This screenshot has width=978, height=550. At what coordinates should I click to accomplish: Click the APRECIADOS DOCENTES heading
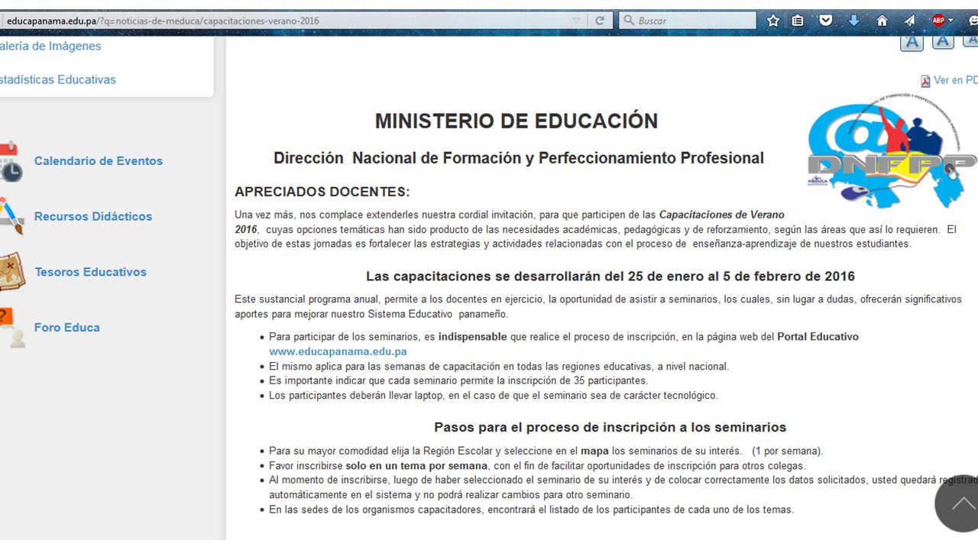pyautogui.click(x=322, y=192)
